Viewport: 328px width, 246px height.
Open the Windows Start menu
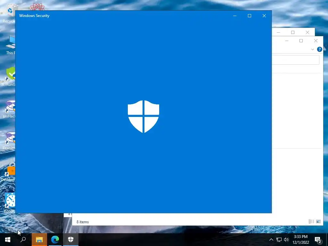pyautogui.click(x=8, y=240)
